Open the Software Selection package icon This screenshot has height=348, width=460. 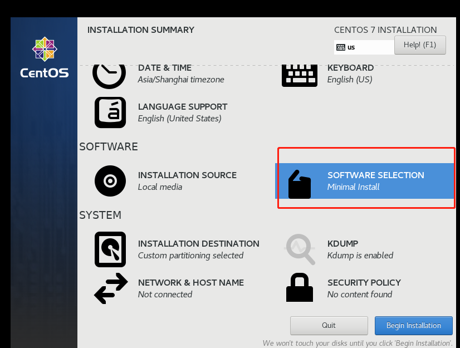[300, 184]
